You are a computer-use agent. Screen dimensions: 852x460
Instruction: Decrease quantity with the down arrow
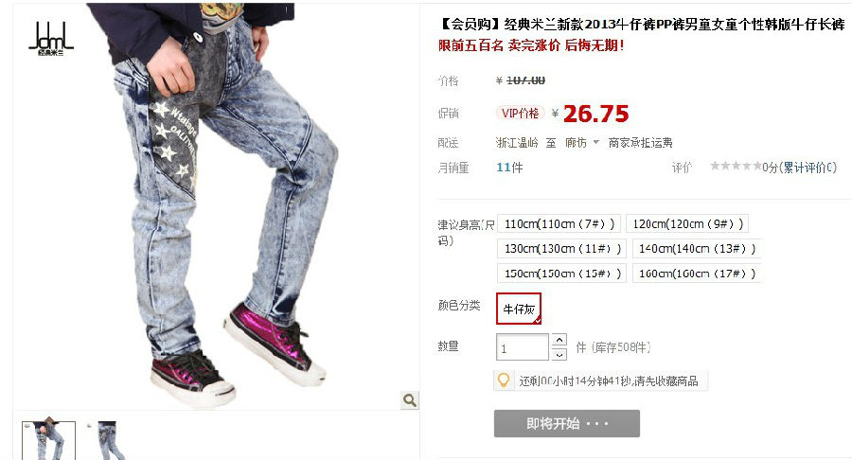559,354
